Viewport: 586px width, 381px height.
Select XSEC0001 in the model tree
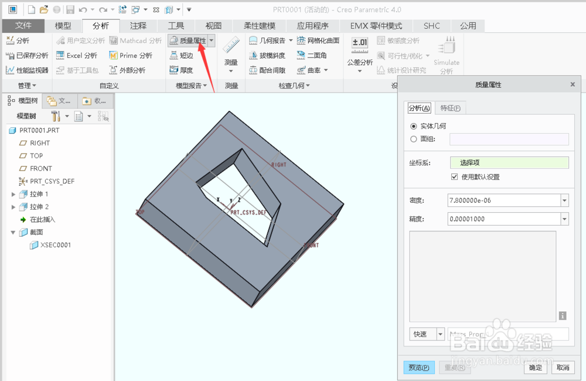point(51,245)
